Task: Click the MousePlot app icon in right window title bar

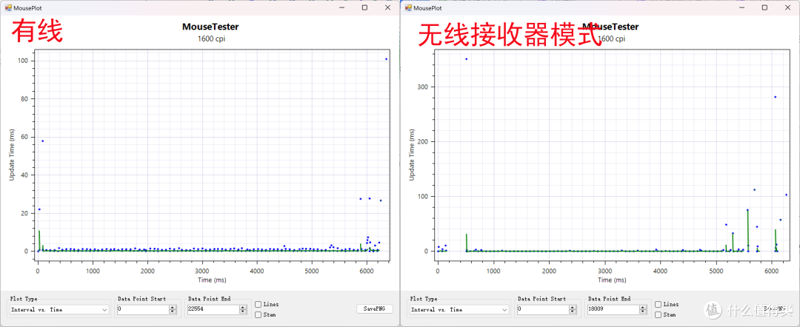Action: pos(409,7)
